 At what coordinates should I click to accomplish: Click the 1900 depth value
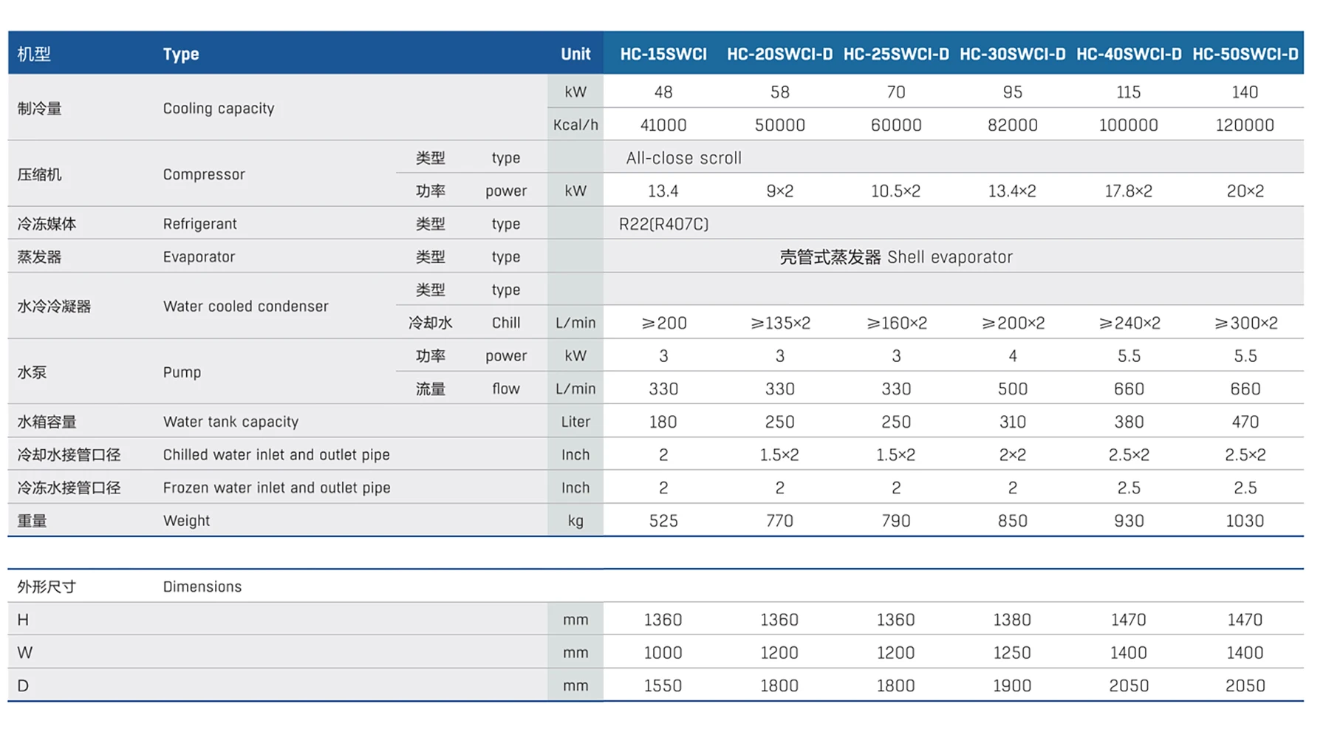click(x=1012, y=686)
